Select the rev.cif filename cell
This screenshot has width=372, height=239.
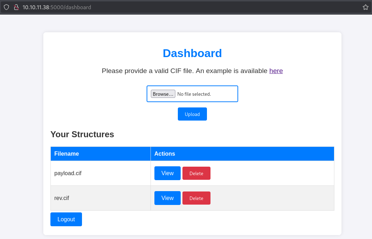62,198
